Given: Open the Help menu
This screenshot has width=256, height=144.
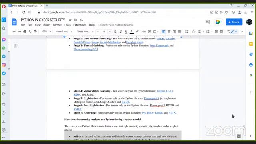Looking at the screenshot, I should (x=92, y=25).
